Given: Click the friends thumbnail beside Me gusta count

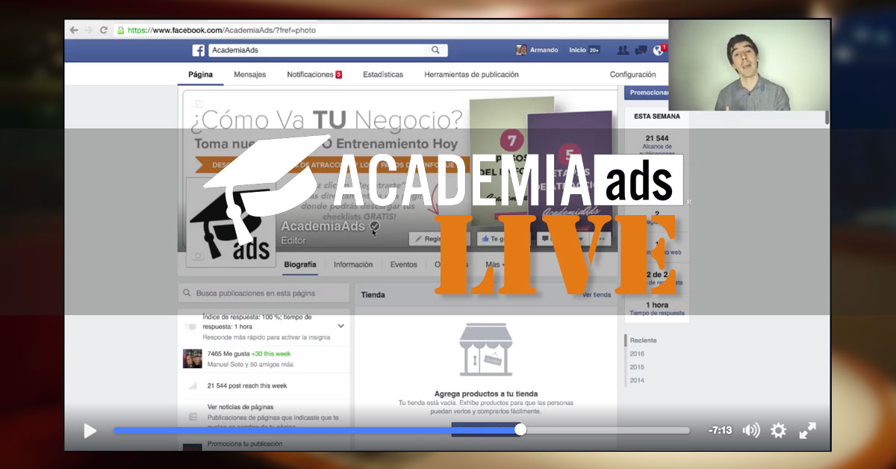Looking at the screenshot, I should (x=192, y=358).
